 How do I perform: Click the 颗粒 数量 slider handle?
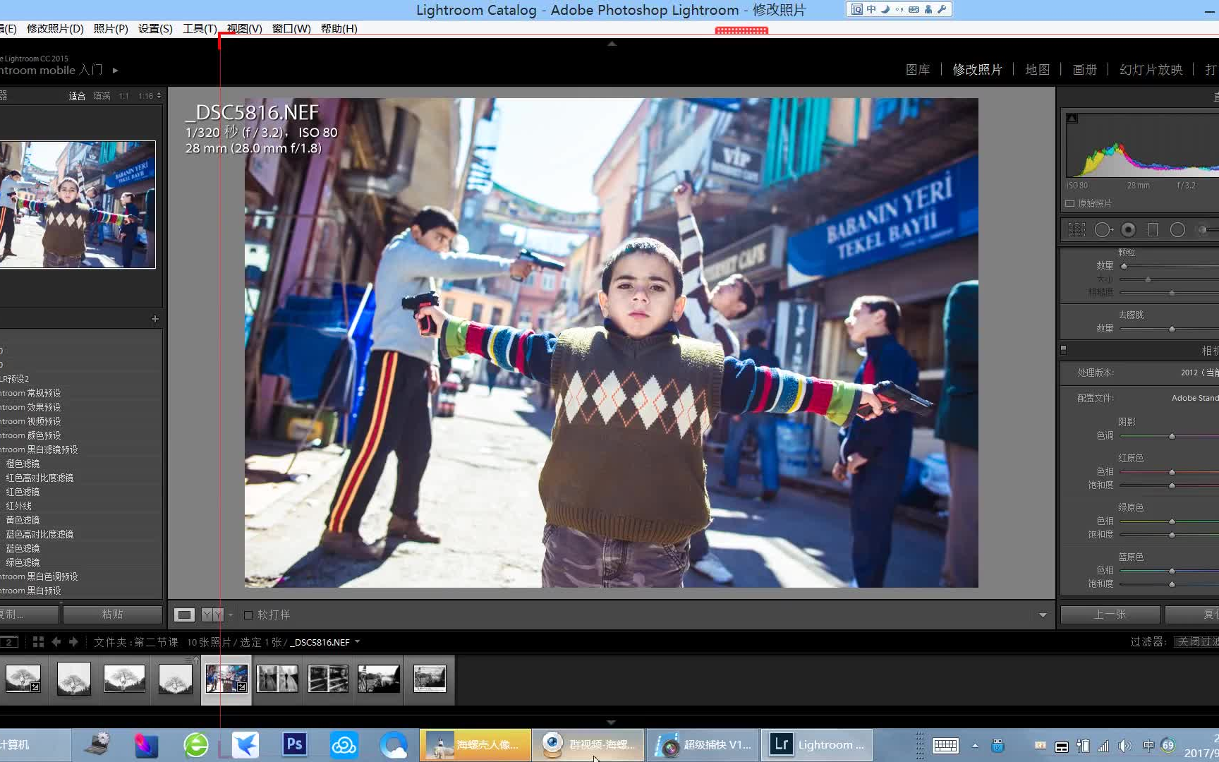click(x=1124, y=266)
